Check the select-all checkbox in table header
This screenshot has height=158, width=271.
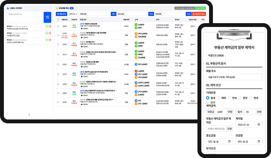tap(58, 19)
